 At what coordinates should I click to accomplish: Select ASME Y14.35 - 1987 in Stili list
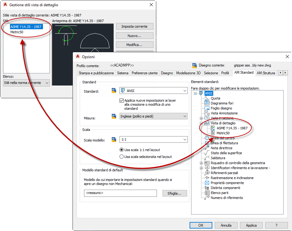(x=26, y=27)
